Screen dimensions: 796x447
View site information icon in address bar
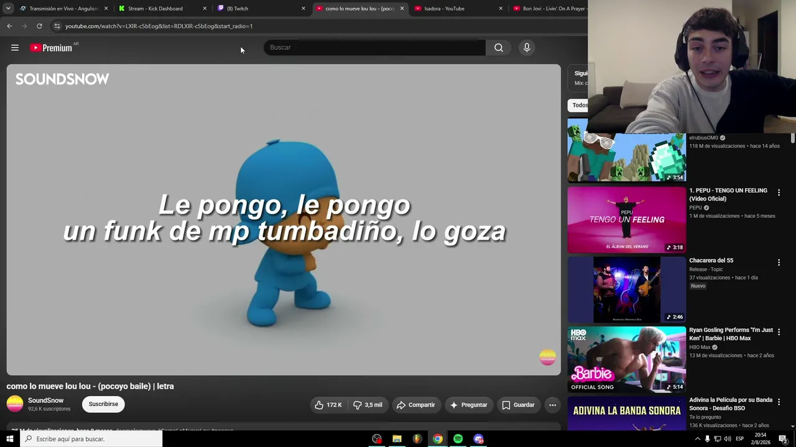pos(57,26)
